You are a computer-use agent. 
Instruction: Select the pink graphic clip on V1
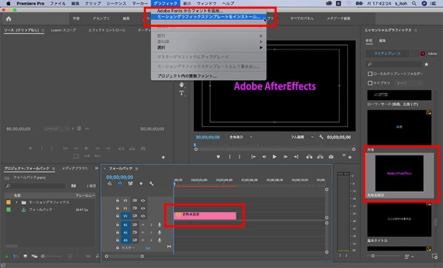(x=205, y=216)
